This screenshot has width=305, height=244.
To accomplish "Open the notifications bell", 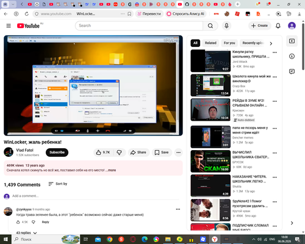I will point(278,26).
